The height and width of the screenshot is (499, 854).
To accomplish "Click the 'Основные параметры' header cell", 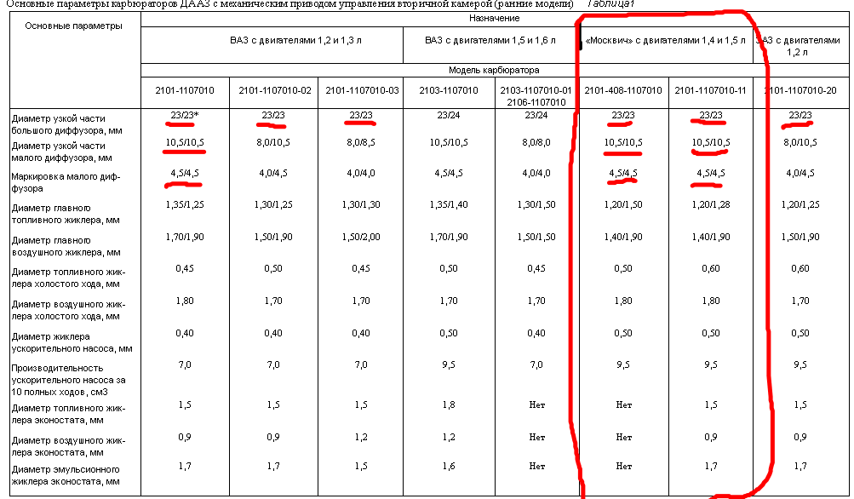I will click(x=75, y=60).
